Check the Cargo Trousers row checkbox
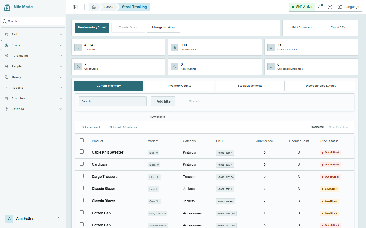The image size is (366, 228). [82, 176]
